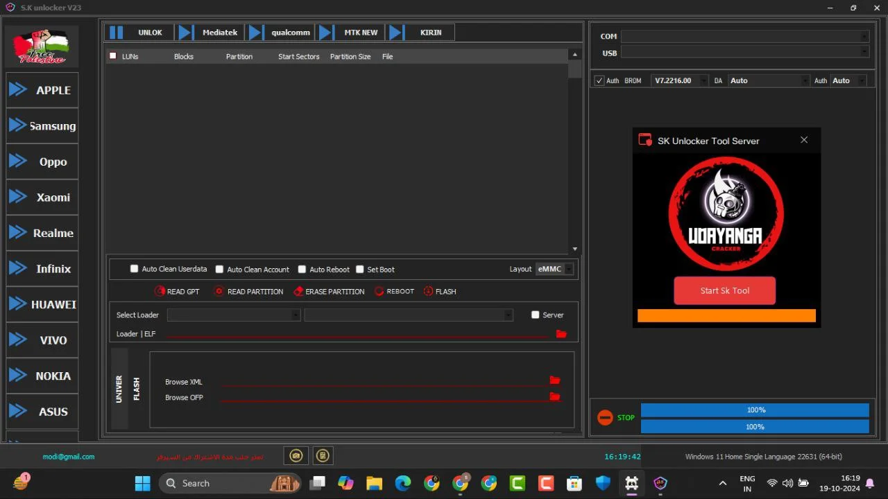This screenshot has height=499, width=888.
Task: Enable Auto Clean Userdata checkbox
Action: 135,269
